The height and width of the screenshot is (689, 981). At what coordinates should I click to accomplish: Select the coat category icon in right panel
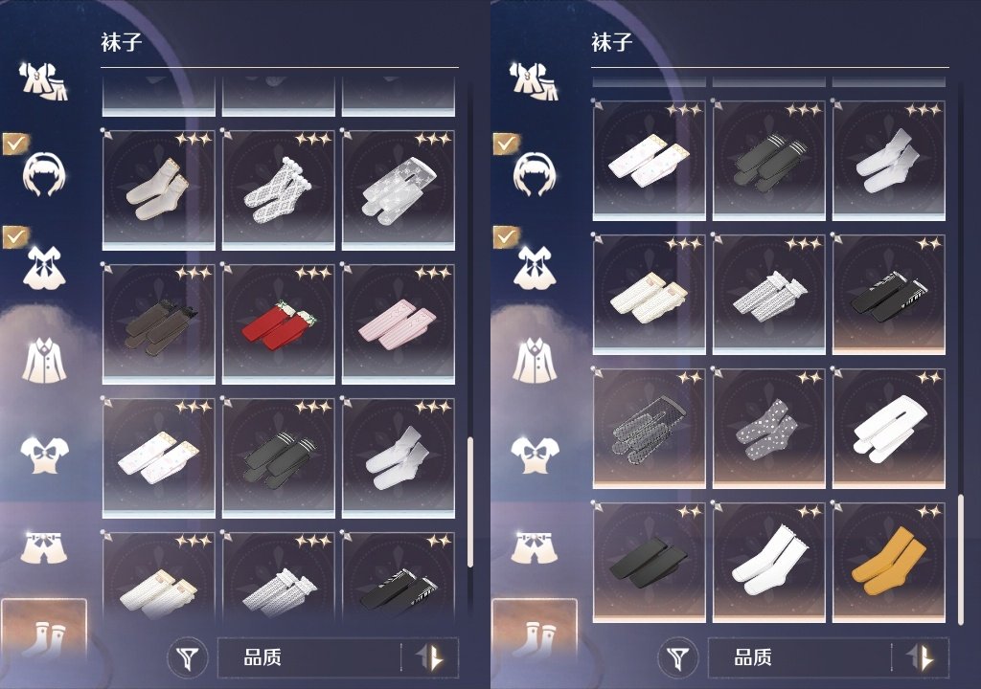click(x=535, y=360)
